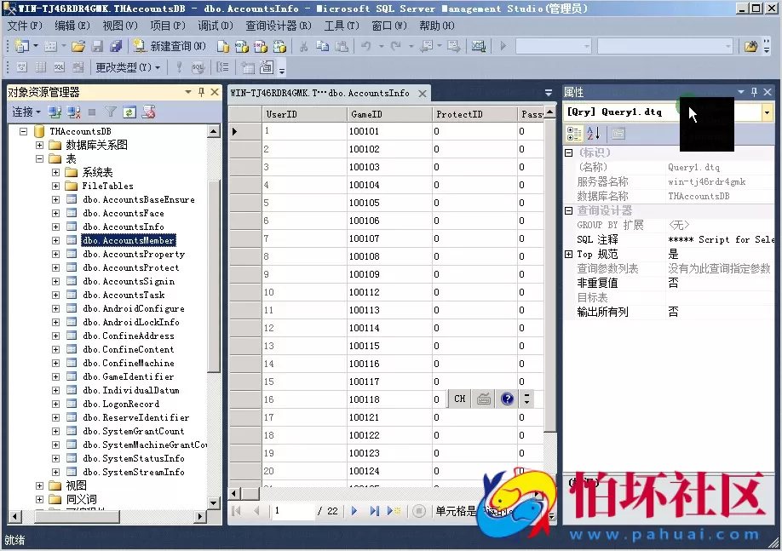Viewport: 782px width, 551px height.
Task: Click the refresh icon in Object Explorer toolbar
Action: [129, 112]
